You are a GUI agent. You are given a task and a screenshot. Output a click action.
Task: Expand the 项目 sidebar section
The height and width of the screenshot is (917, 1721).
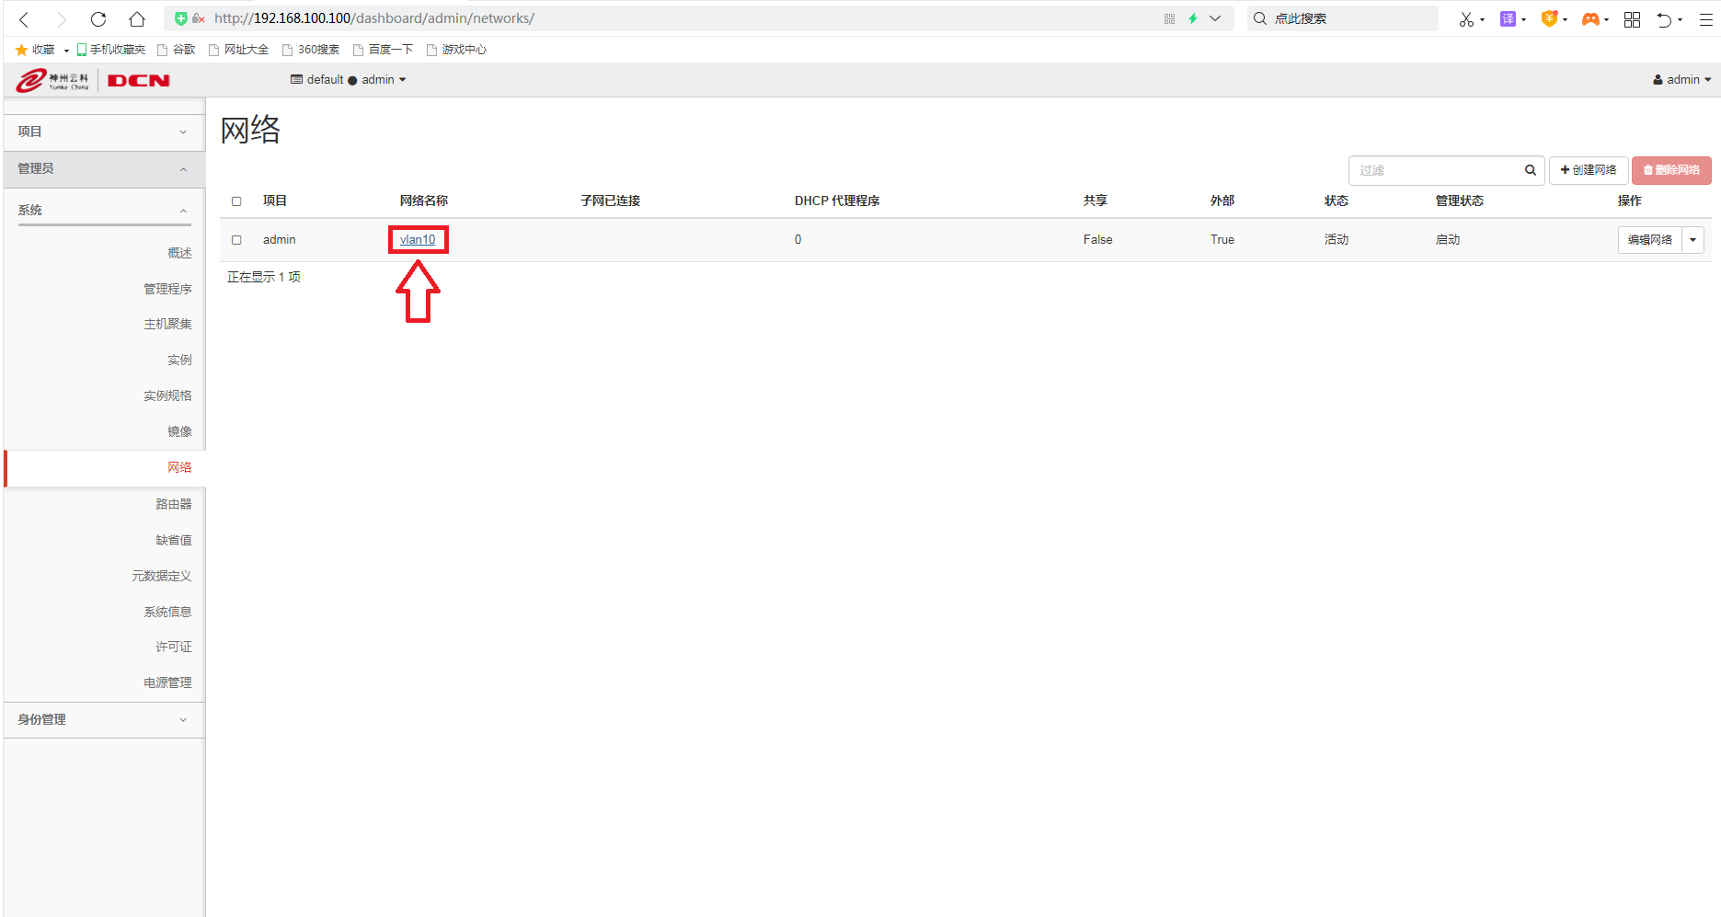click(104, 132)
